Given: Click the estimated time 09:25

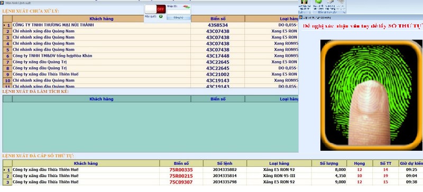Looking at the screenshot, I should click(411, 170).
